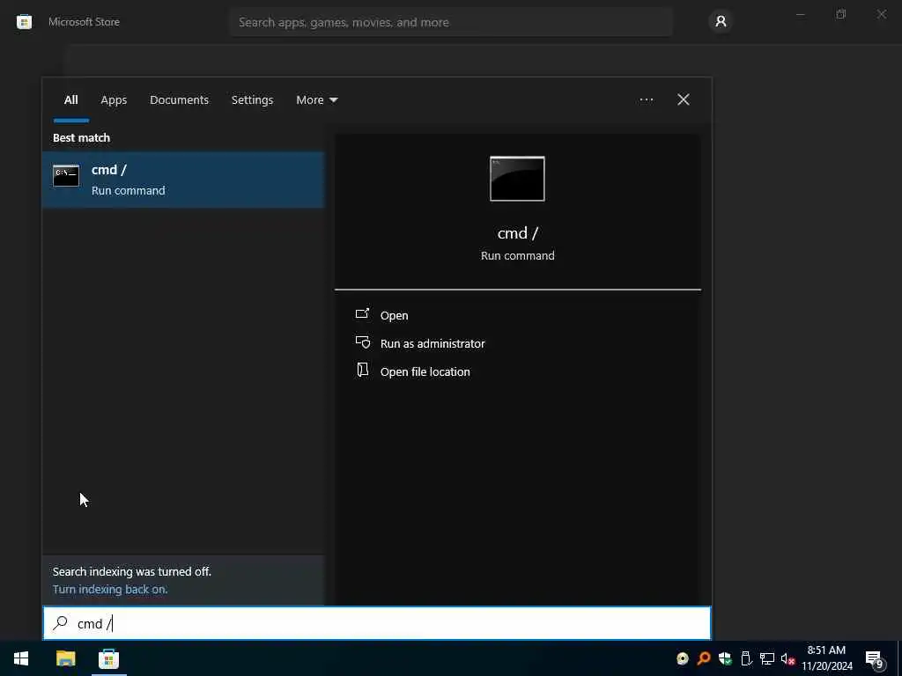This screenshot has width=902, height=676.
Task: Click the magnifier icon in search box
Action: [x=61, y=622]
